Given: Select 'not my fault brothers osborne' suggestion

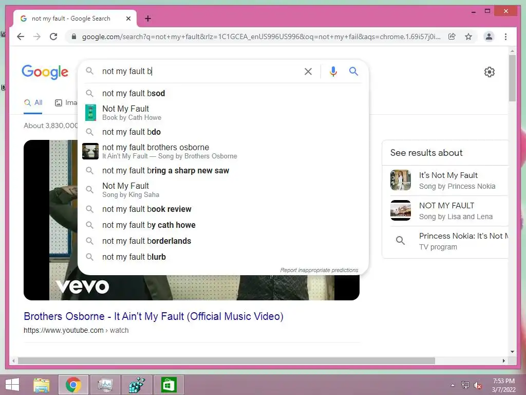Looking at the screenshot, I should 223,151.
